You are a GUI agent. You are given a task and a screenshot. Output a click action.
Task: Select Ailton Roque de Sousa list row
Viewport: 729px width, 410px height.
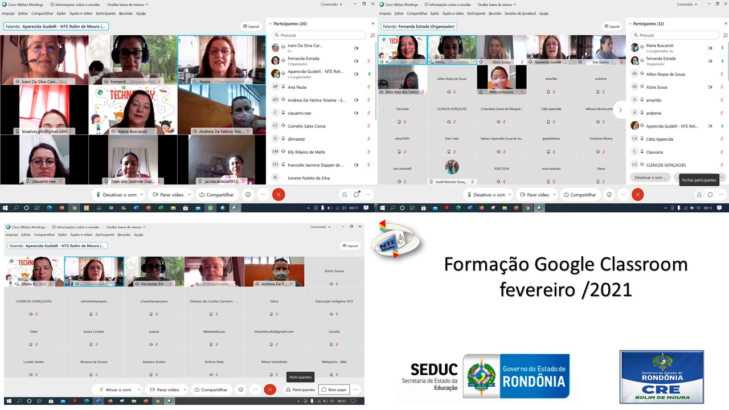point(678,74)
